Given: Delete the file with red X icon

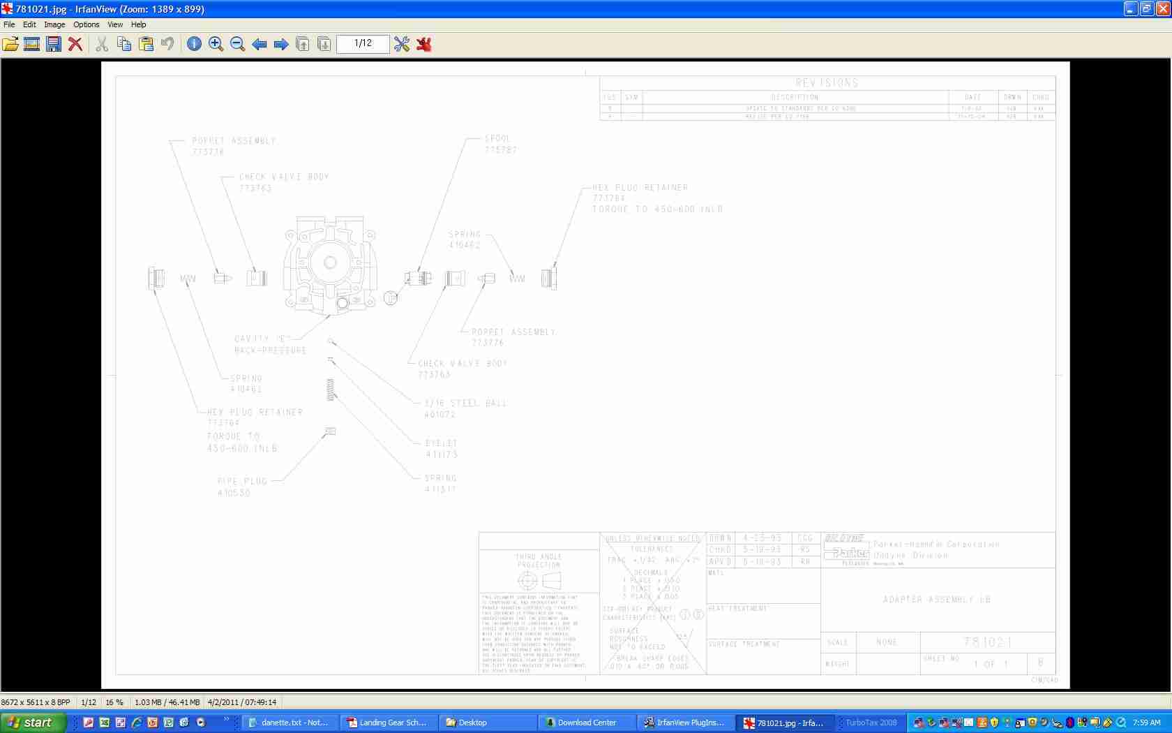Looking at the screenshot, I should tap(75, 44).
